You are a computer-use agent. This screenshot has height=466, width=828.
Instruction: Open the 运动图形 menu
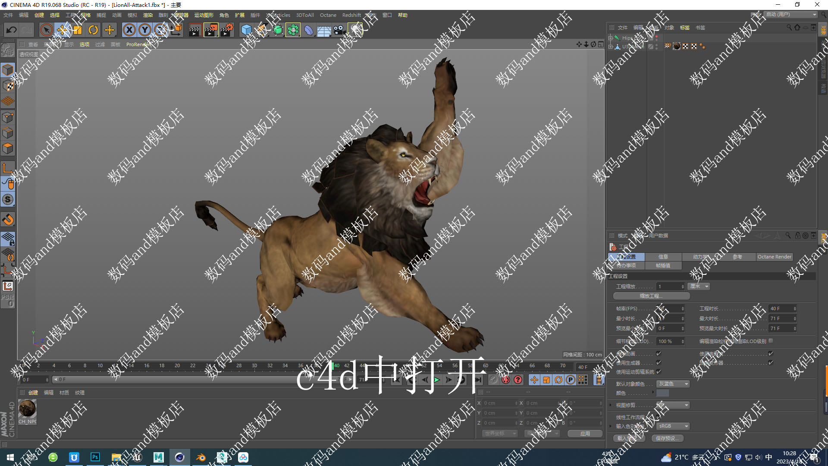tap(204, 15)
